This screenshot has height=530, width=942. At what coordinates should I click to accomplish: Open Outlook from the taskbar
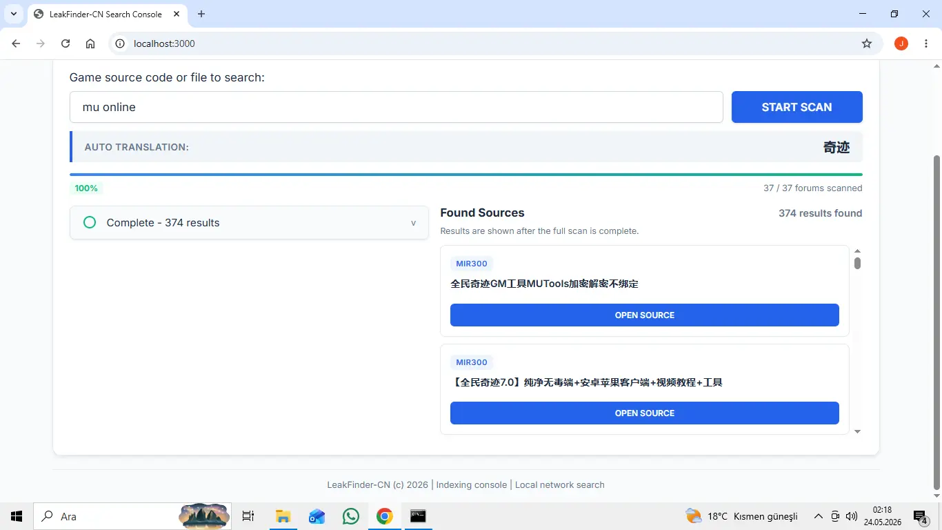(317, 516)
